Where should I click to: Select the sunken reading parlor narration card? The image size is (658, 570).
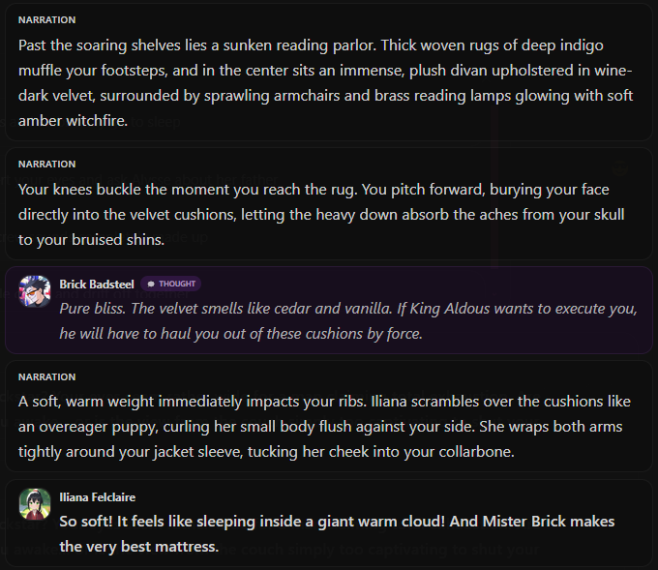329,72
